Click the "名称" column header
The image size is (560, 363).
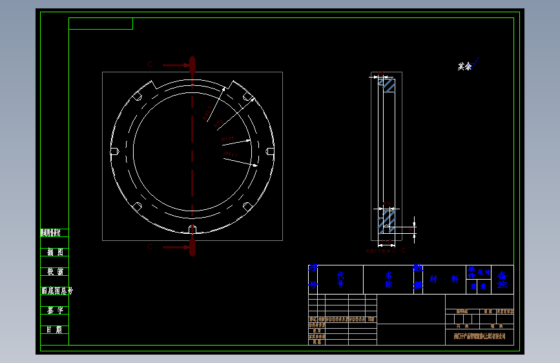[389, 280]
